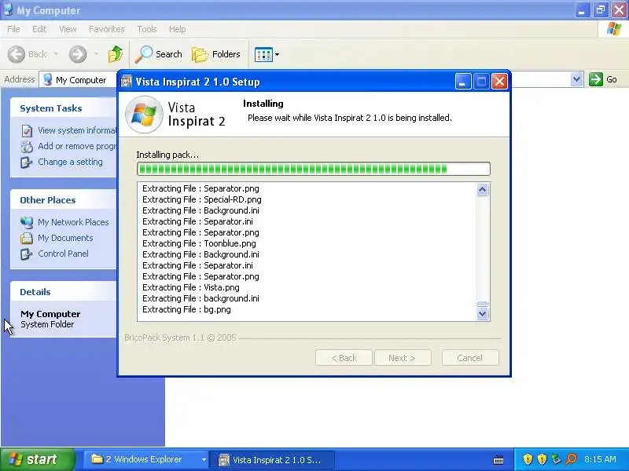The image size is (629, 471).
Task: Click the Start button
Action: 37,459
